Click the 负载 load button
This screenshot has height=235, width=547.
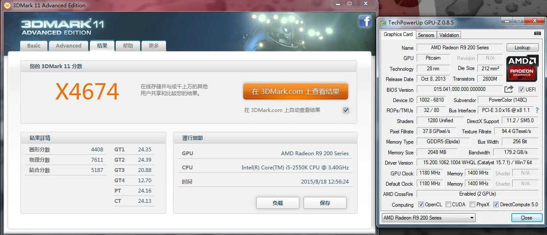[x=277, y=203]
